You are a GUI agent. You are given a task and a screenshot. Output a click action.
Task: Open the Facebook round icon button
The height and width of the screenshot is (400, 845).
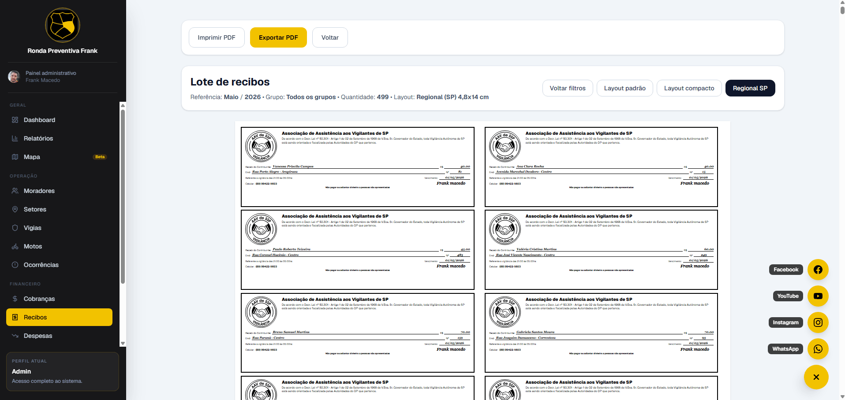coord(818,270)
